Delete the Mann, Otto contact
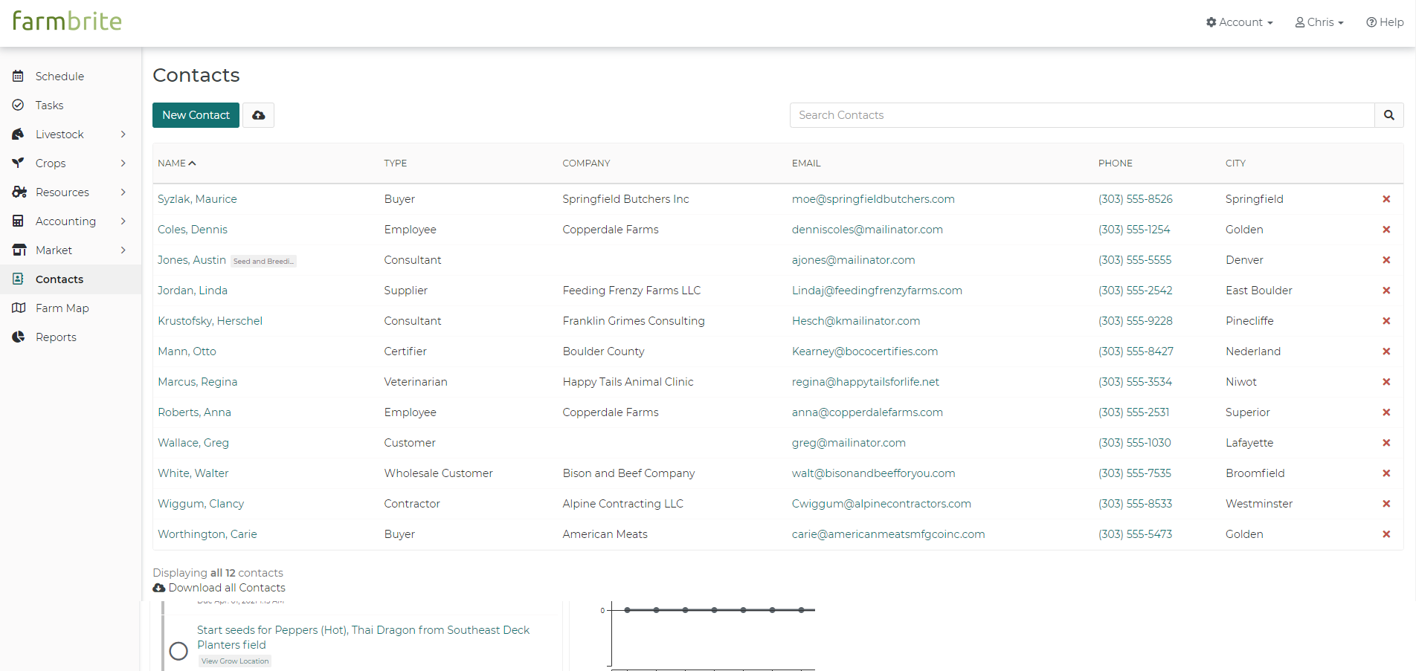The height and width of the screenshot is (671, 1416). [1386, 351]
